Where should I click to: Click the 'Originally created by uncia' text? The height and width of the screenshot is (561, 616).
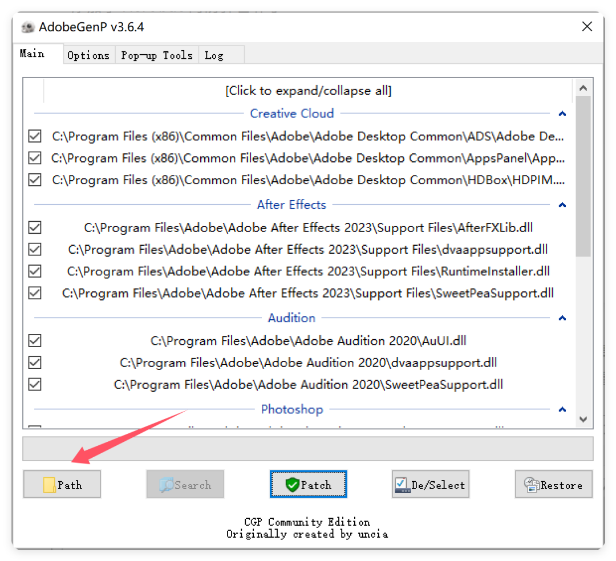coord(307,534)
